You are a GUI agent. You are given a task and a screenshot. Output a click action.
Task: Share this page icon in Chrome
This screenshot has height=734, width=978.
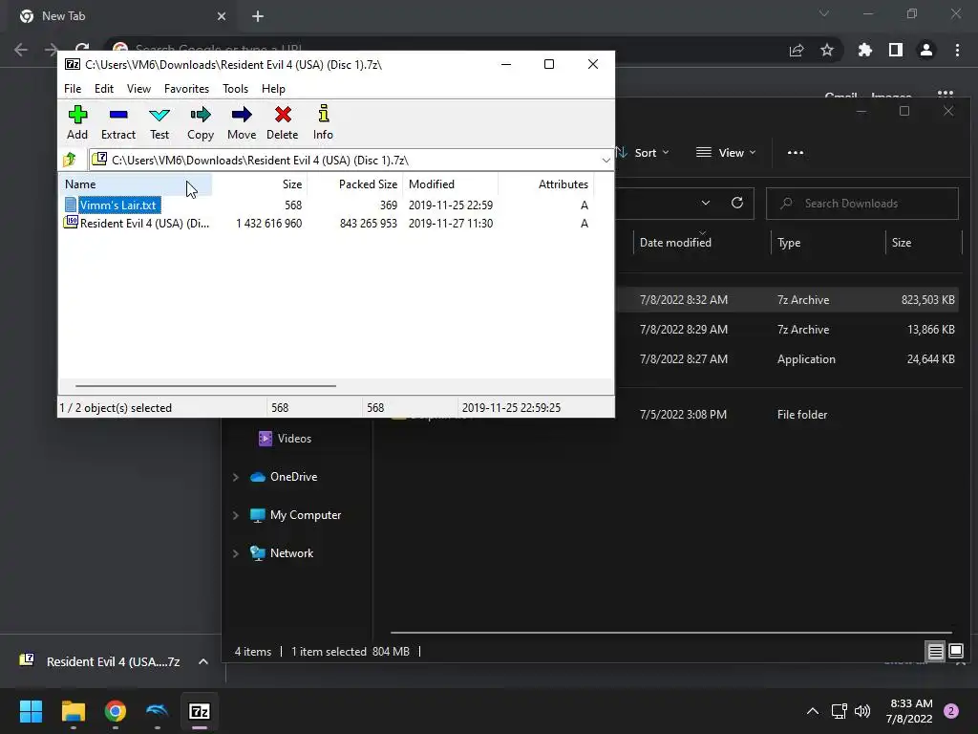tap(797, 50)
